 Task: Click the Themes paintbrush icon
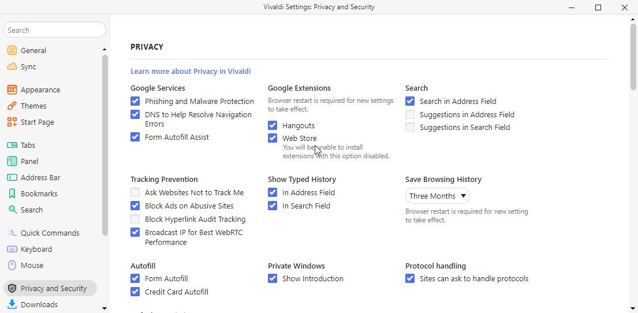(x=12, y=106)
